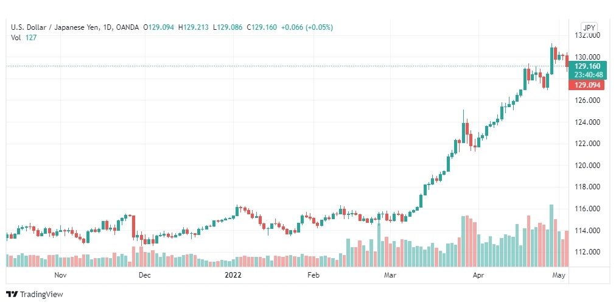Viewport: 616px width, 305px height.
Task: Click the TradingView logo icon
Action: pos(12,294)
